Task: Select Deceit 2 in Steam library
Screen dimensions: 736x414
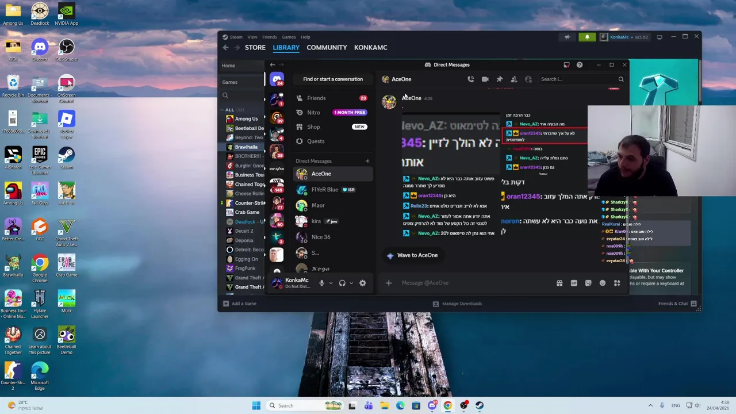Action: point(244,231)
